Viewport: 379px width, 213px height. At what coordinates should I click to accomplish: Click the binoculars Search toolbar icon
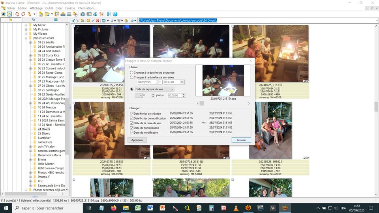(x=57, y=14)
